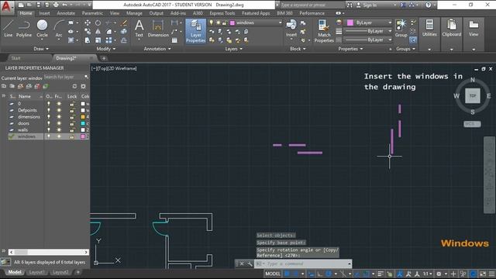Viewport: 496px width, 279px height.
Task: Select the Line drawing tool
Action: coord(9,29)
